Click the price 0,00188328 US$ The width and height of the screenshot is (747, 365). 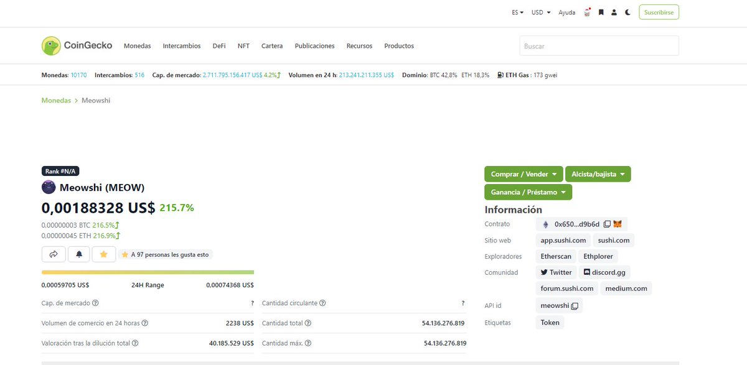point(98,208)
